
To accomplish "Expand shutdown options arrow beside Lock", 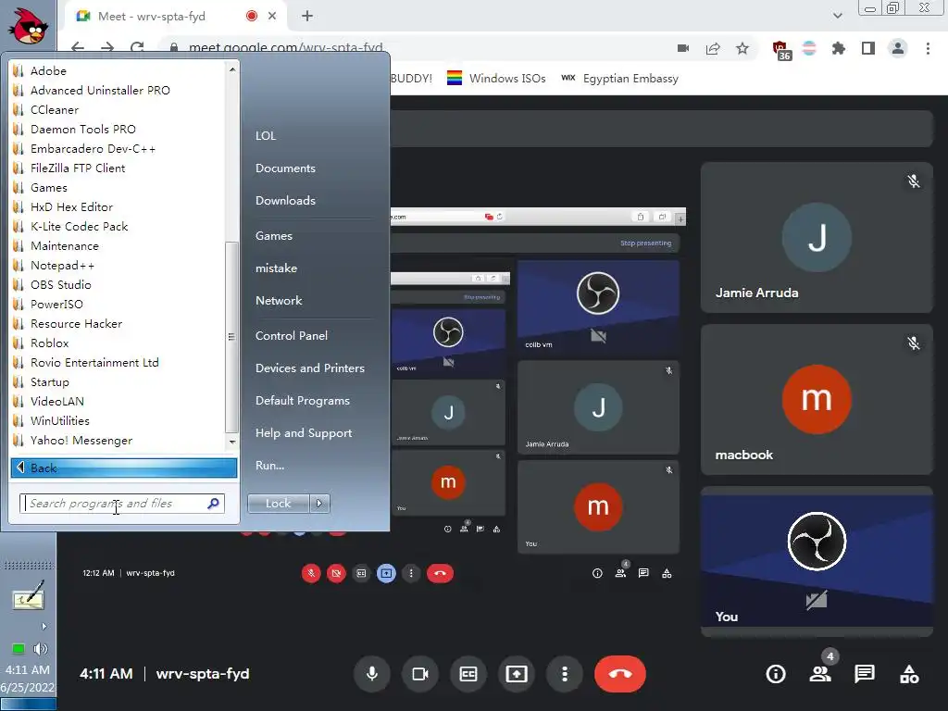I will point(319,503).
